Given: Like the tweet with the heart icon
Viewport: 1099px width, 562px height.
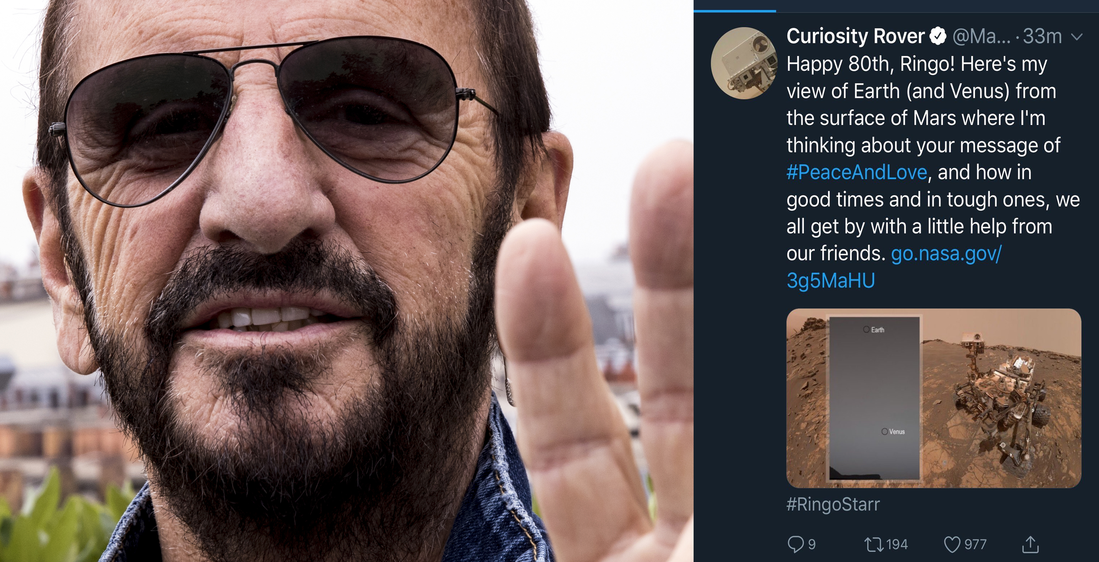Looking at the screenshot, I should tap(952, 544).
